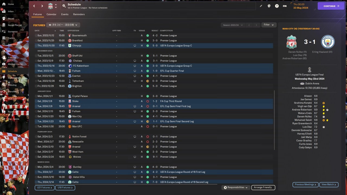Expand the Responsibilities dropdown
This screenshot has width=347, height=195.
(236, 187)
